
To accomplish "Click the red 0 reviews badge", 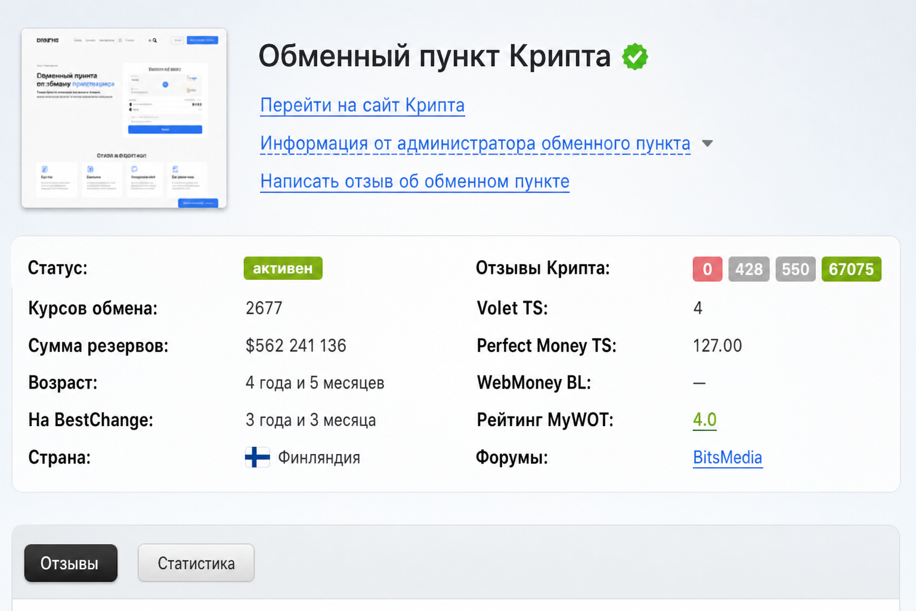I will tap(707, 269).
